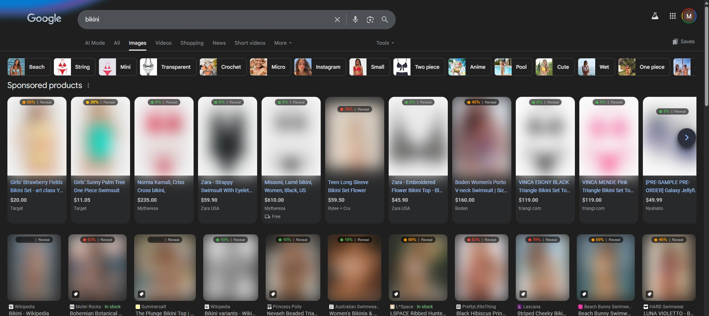The width and height of the screenshot is (709, 316).
Task: Open Missoni Lamé bikini listing
Action: pyautogui.click(x=289, y=186)
